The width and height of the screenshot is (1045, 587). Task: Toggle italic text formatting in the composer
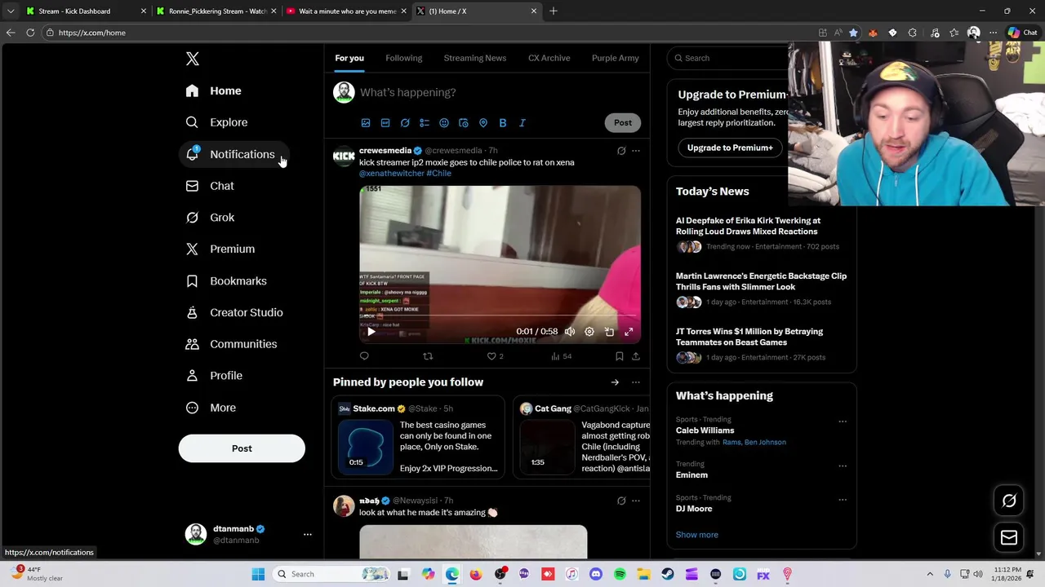(x=522, y=123)
